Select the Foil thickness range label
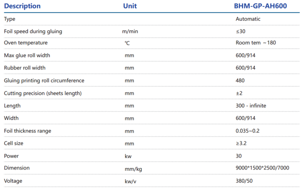This screenshot has height=192, width=304. click(x=28, y=131)
